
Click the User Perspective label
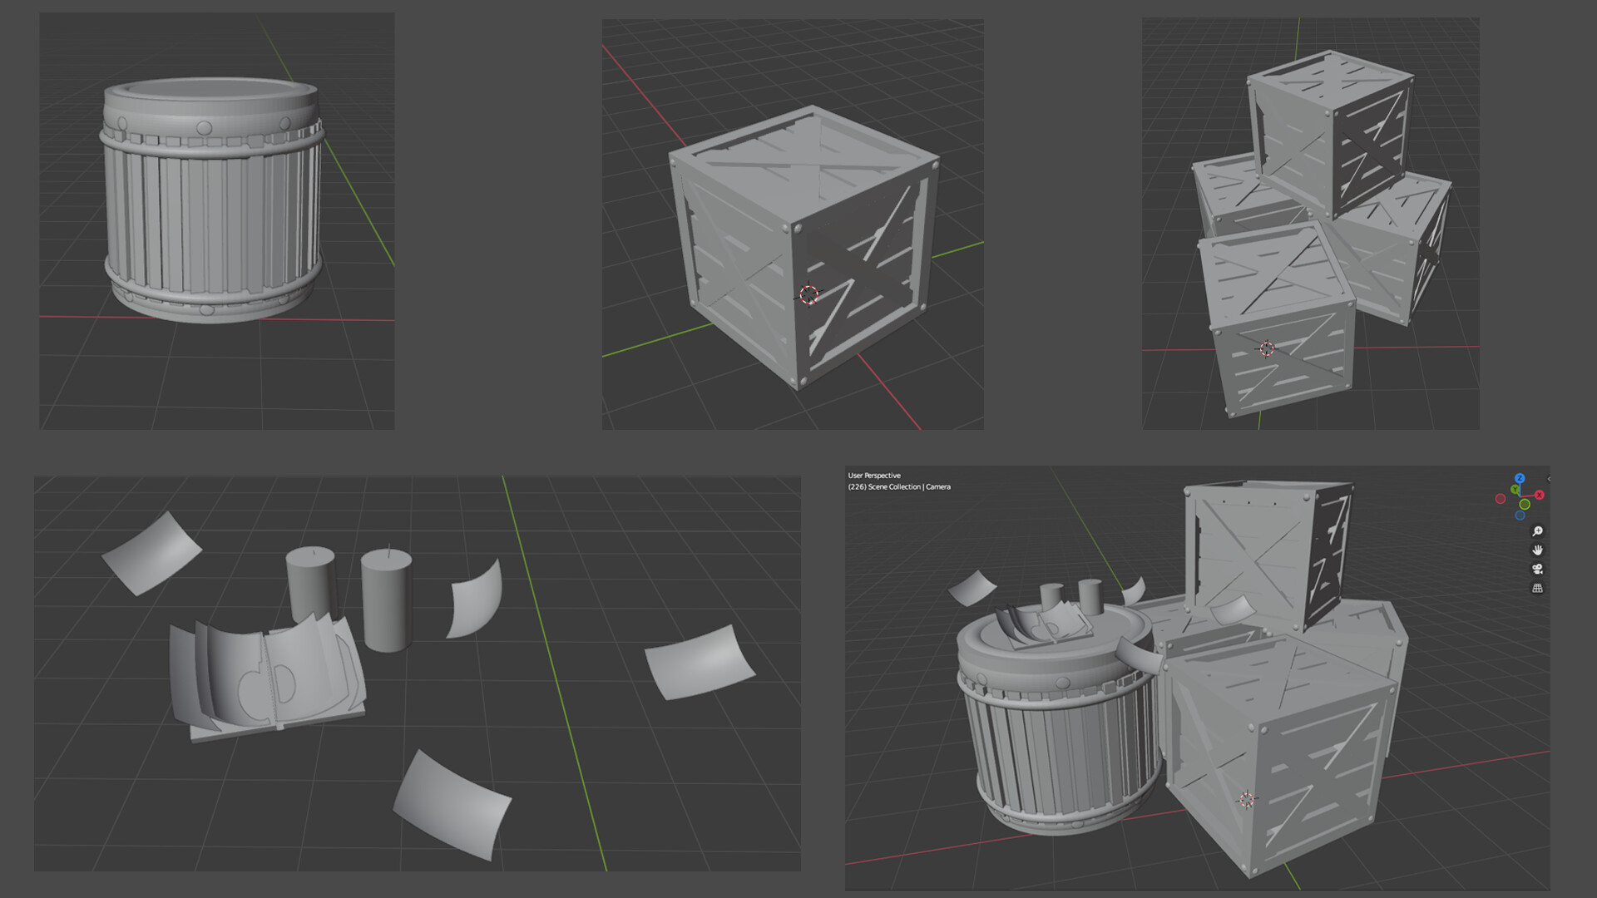[873, 475]
